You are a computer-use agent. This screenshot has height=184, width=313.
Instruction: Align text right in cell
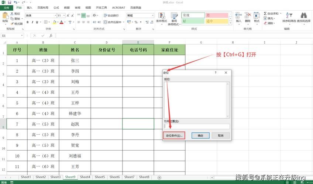click(88, 22)
